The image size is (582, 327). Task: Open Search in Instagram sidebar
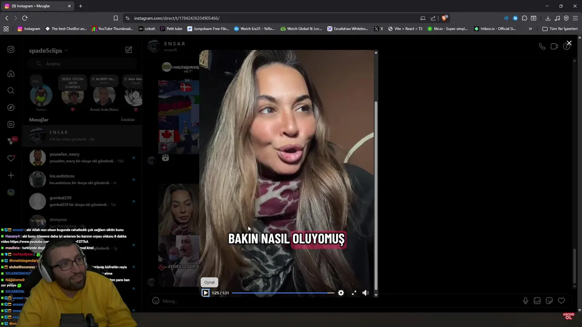pos(11,90)
